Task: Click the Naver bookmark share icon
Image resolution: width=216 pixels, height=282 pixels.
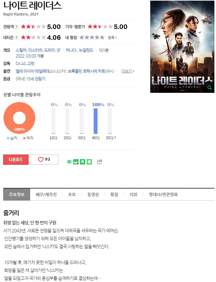Action: coord(83,162)
